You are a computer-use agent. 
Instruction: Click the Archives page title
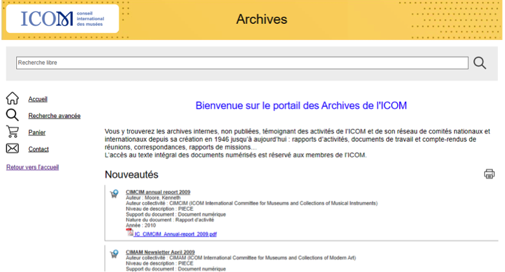tap(262, 19)
